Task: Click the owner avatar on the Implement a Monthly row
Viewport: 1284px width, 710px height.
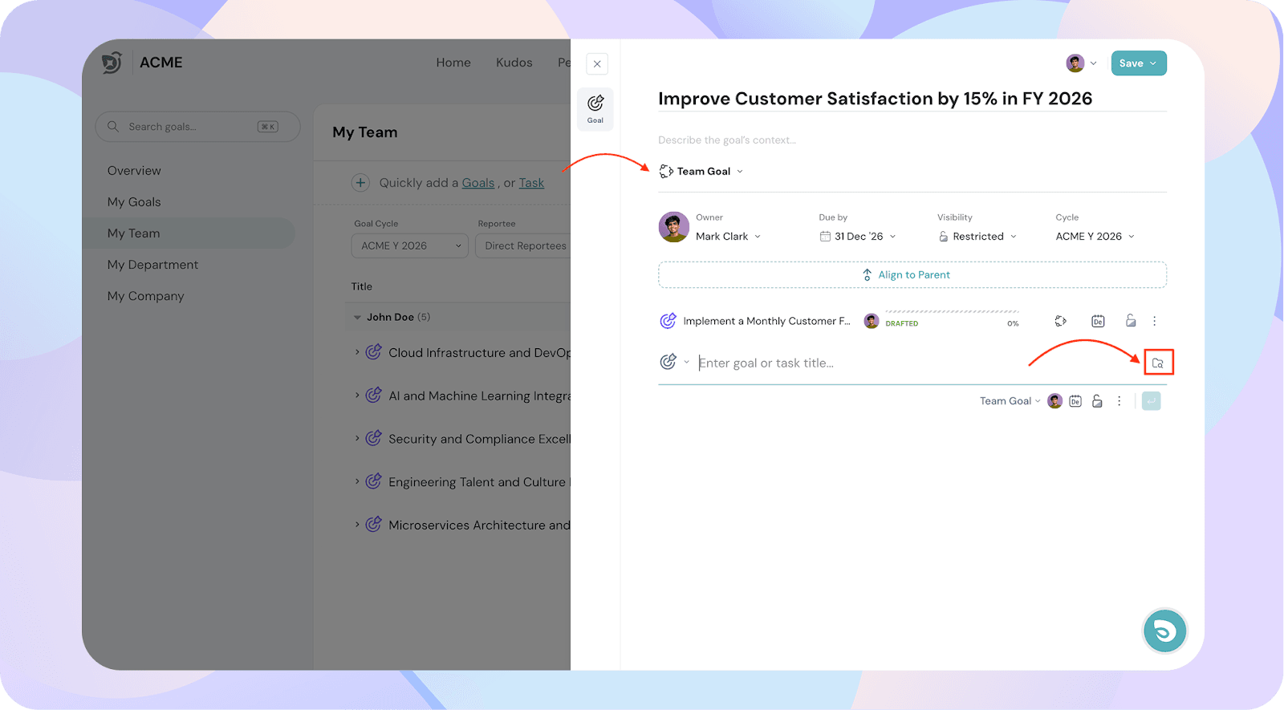Action: click(x=872, y=321)
